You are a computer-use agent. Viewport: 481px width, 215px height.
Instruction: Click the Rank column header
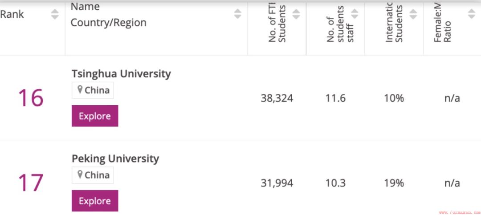pyautogui.click(x=12, y=14)
